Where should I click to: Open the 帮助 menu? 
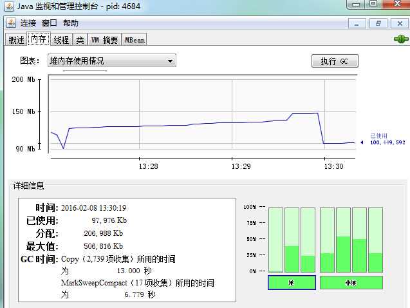click(70, 23)
